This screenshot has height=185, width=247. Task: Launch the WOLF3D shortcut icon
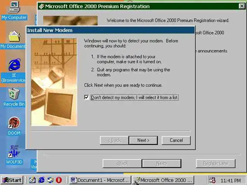[14, 151]
